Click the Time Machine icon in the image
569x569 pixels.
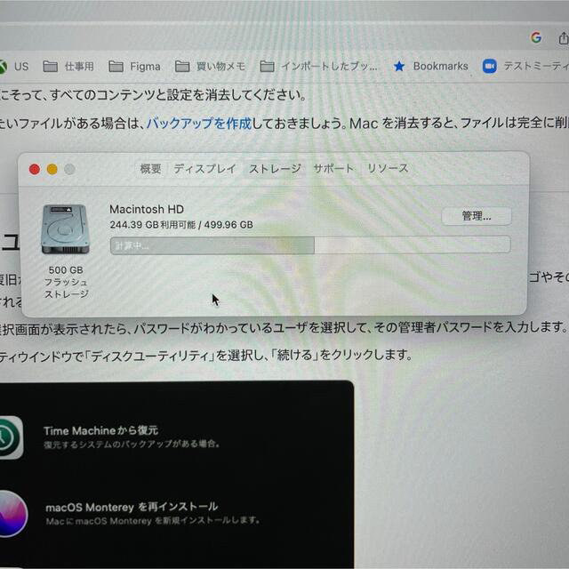click(11, 437)
